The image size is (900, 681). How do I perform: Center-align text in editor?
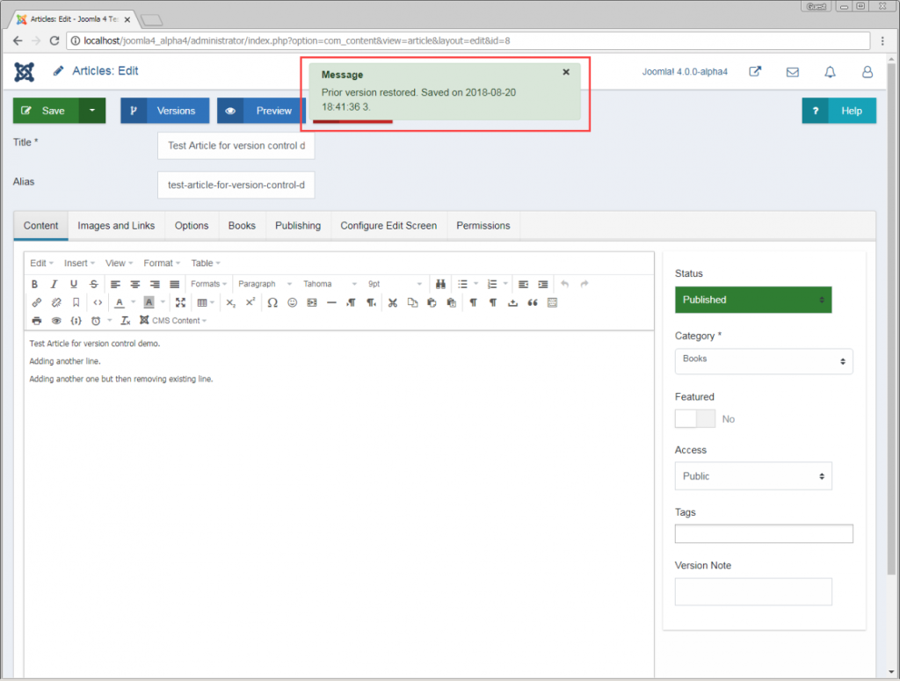[134, 284]
